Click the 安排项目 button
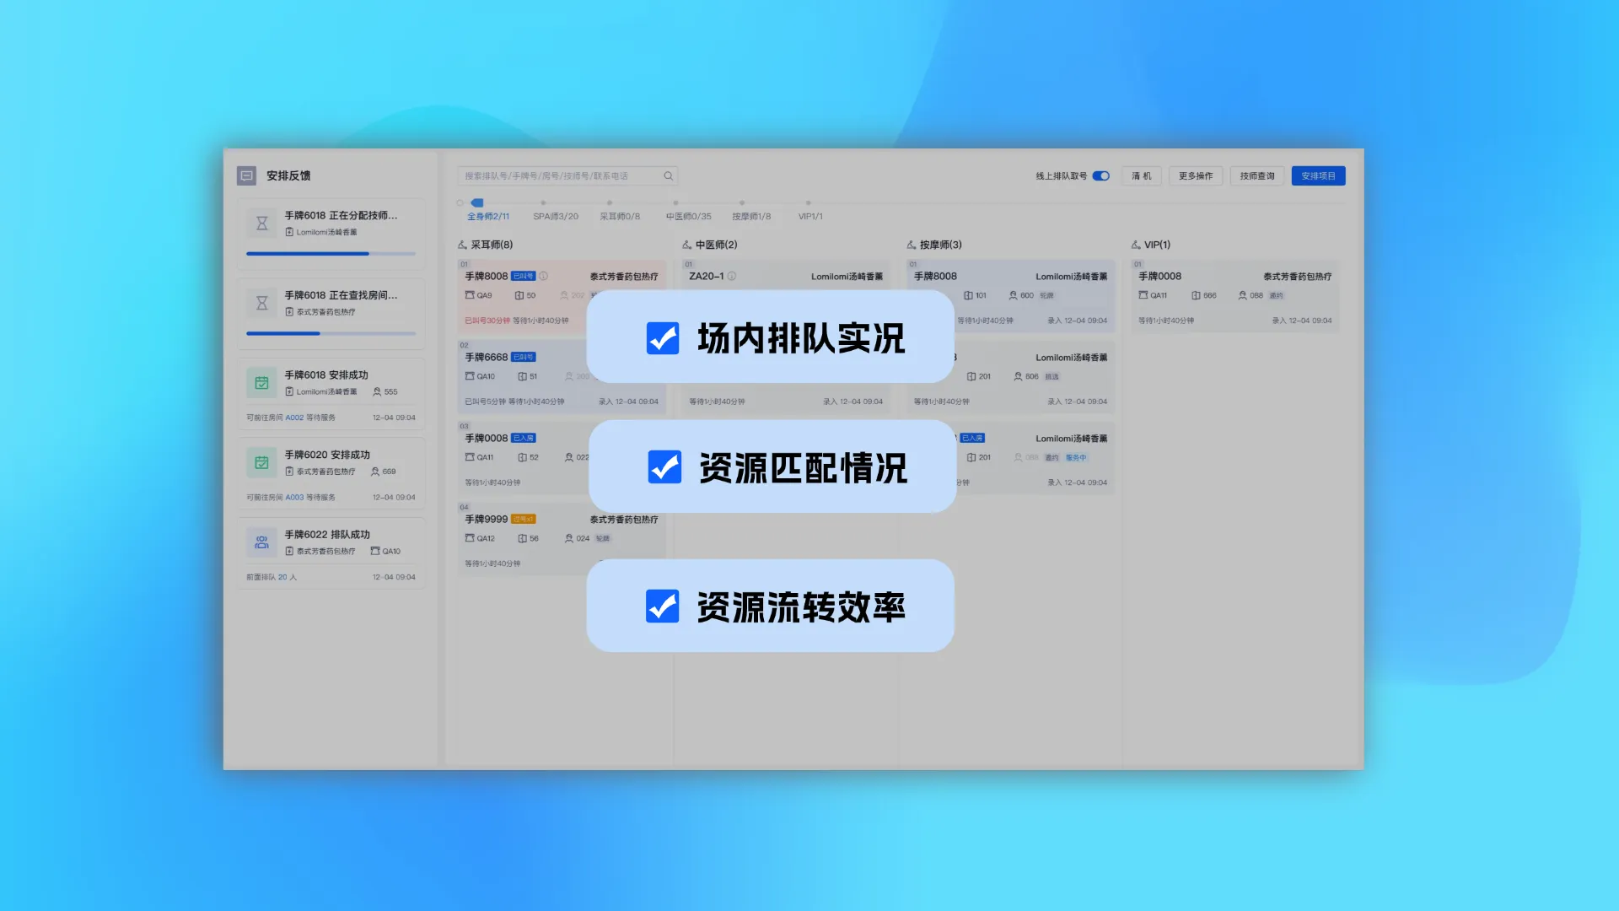Viewport: 1619px width, 911px height. (1318, 175)
